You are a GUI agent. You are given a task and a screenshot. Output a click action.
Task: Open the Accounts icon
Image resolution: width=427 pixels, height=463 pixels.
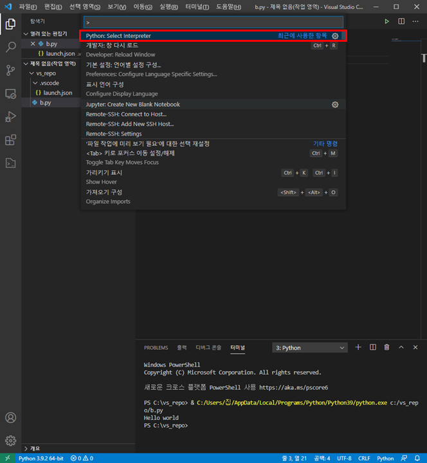click(x=11, y=417)
